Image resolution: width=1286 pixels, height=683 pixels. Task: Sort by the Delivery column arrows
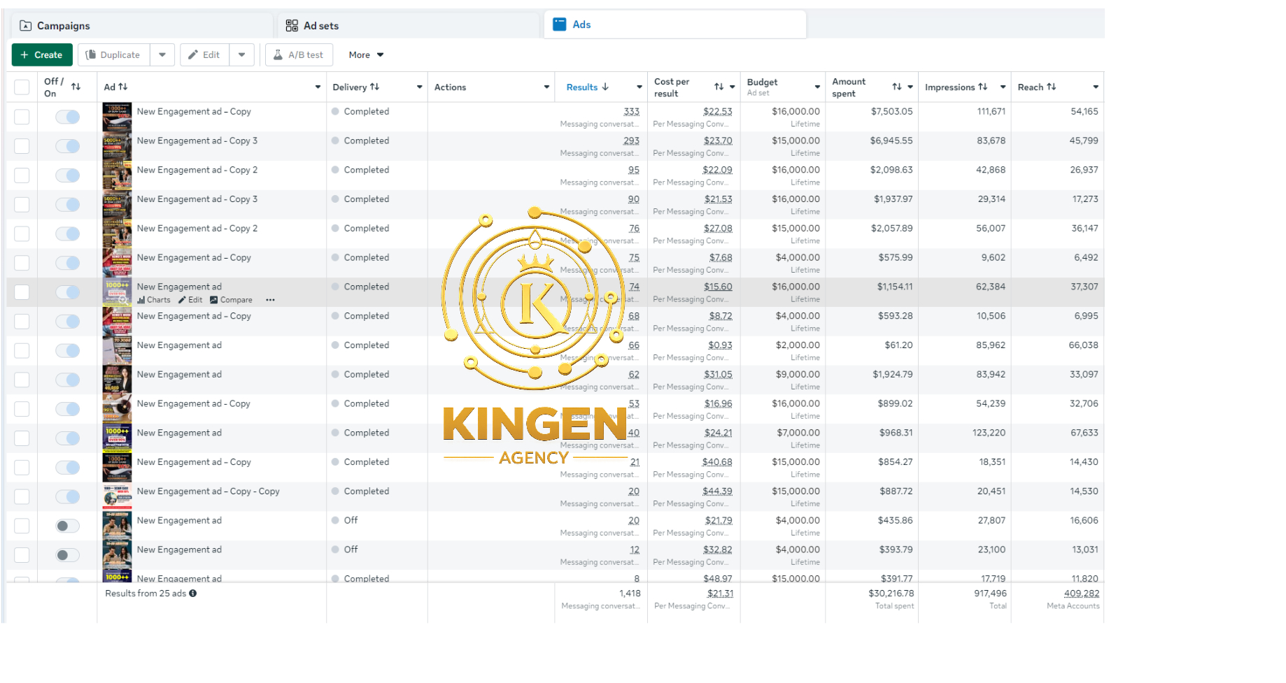click(x=375, y=87)
